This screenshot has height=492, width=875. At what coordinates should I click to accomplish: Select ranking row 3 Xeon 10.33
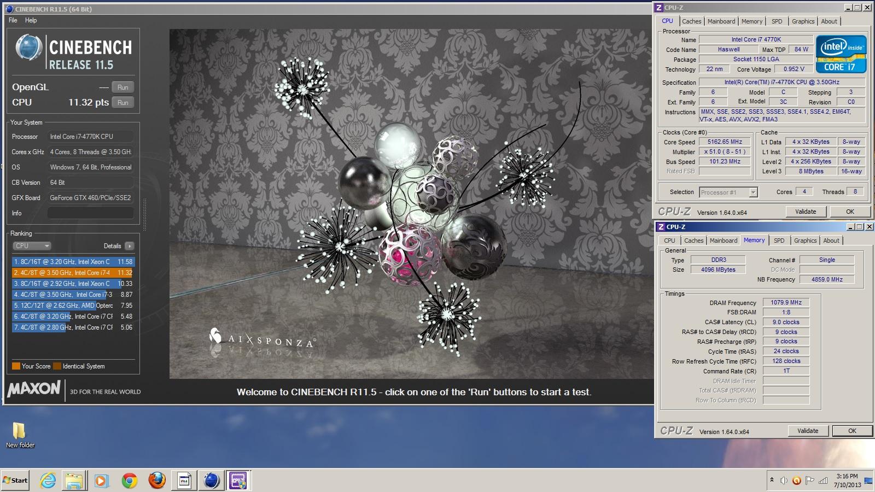pyautogui.click(x=73, y=284)
